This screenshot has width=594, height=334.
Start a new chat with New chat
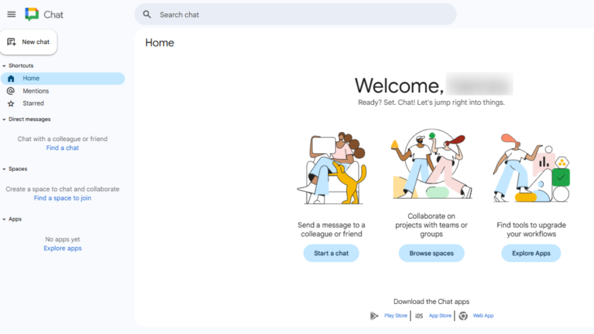[x=28, y=42]
